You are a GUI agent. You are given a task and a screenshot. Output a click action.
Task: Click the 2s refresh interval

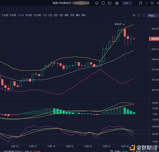pyautogui.click(x=134, y=15)
